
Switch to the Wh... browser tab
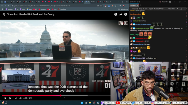(63, 2)
